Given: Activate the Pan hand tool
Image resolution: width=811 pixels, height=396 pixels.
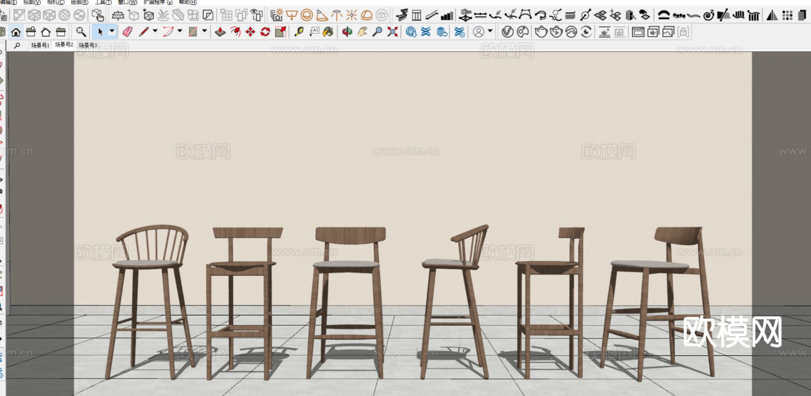Looking at the screenshot, I should click(x=362, y=32).
